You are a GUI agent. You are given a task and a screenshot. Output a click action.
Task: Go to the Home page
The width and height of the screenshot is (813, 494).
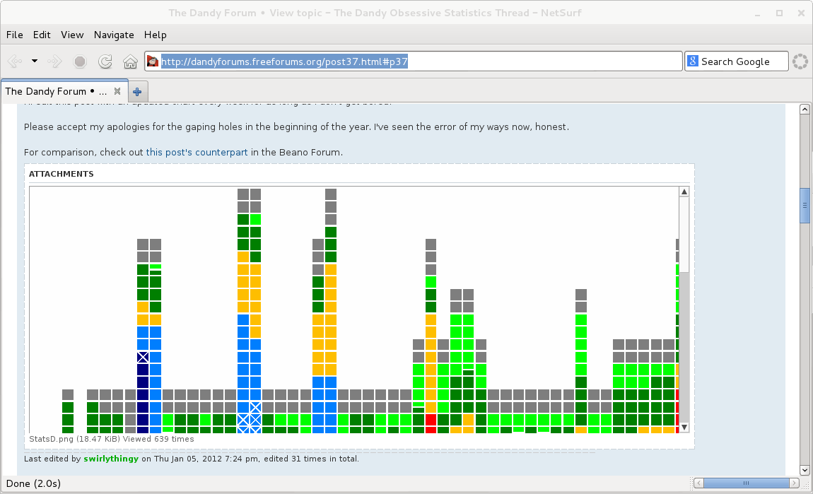[x=130, y=61]
